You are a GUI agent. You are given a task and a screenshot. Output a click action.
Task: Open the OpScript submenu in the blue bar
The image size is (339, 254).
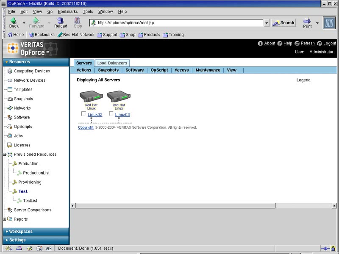click(159, 70)
